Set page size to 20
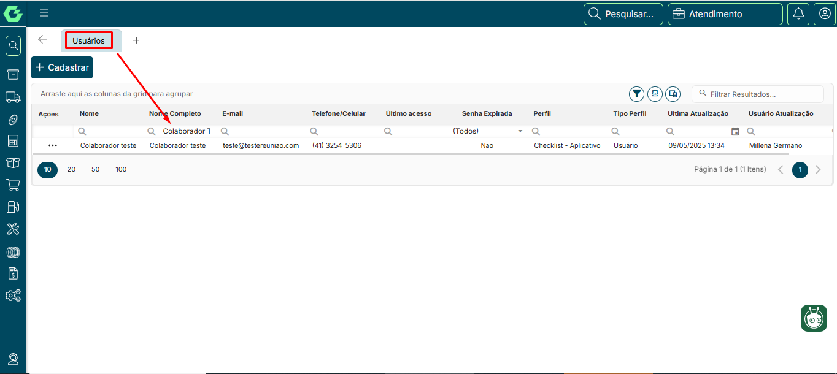Viewport: 837px width, 374px height. 71,170
